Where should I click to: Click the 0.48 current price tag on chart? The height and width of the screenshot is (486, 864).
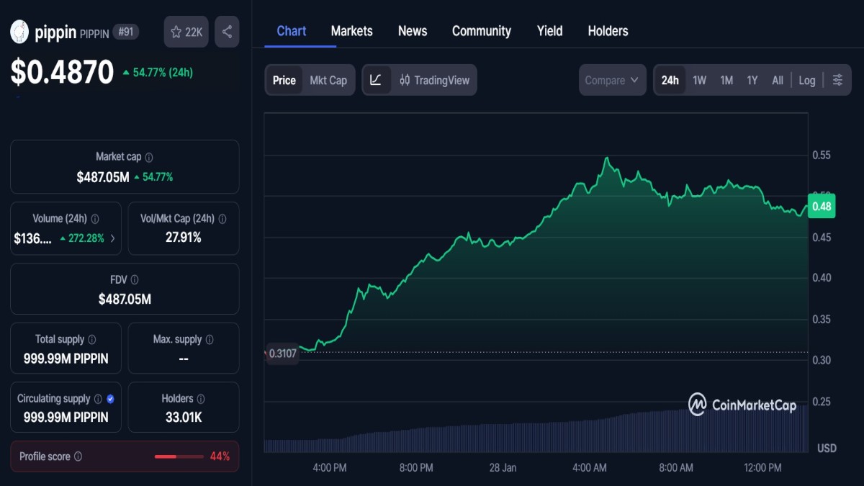pyautogui.click(x=821, y=206)
